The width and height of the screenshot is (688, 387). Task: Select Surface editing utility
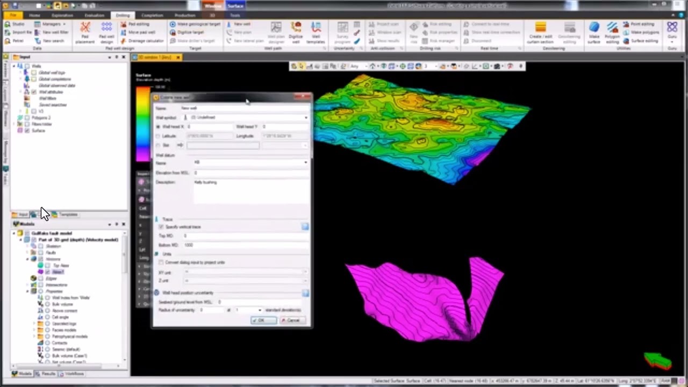(641, 40)
